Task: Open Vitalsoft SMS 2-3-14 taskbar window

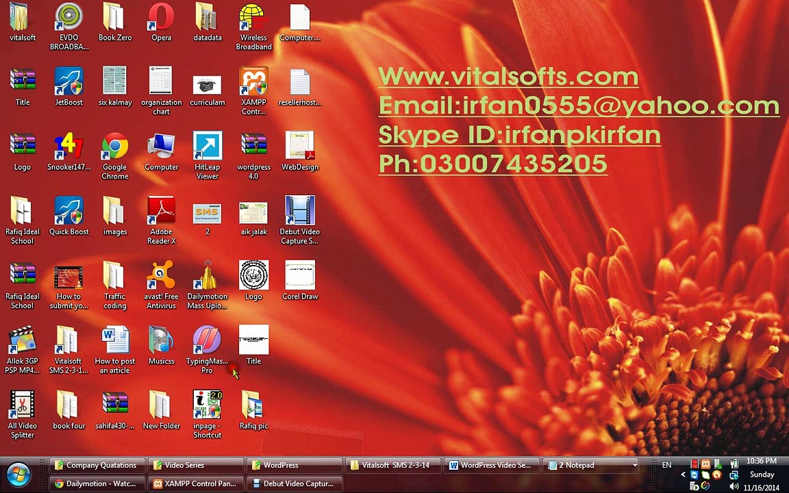Action: (393, 466)
